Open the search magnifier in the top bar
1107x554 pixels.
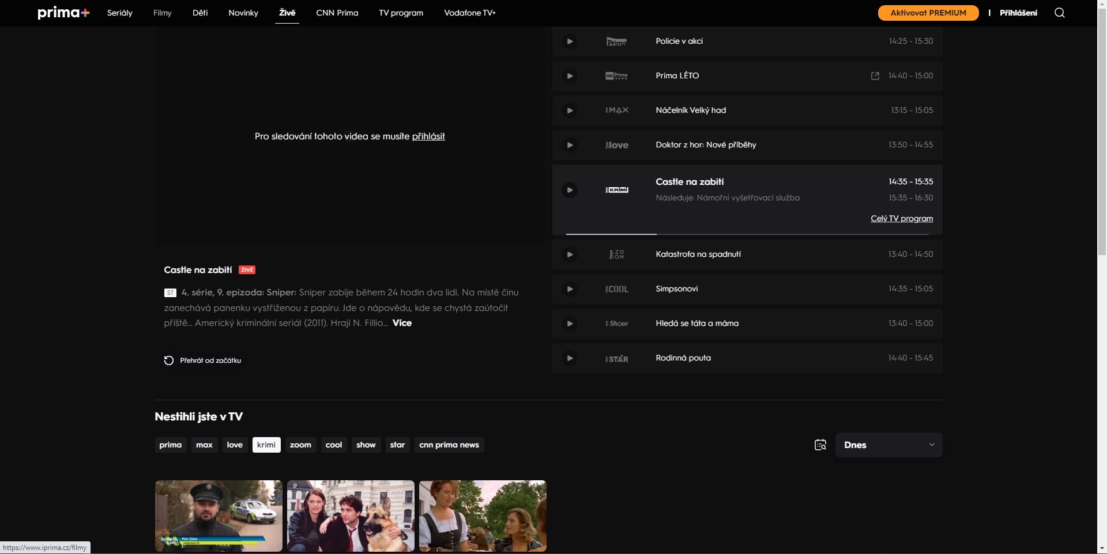pyautogui.click(x=1059, y=13)
